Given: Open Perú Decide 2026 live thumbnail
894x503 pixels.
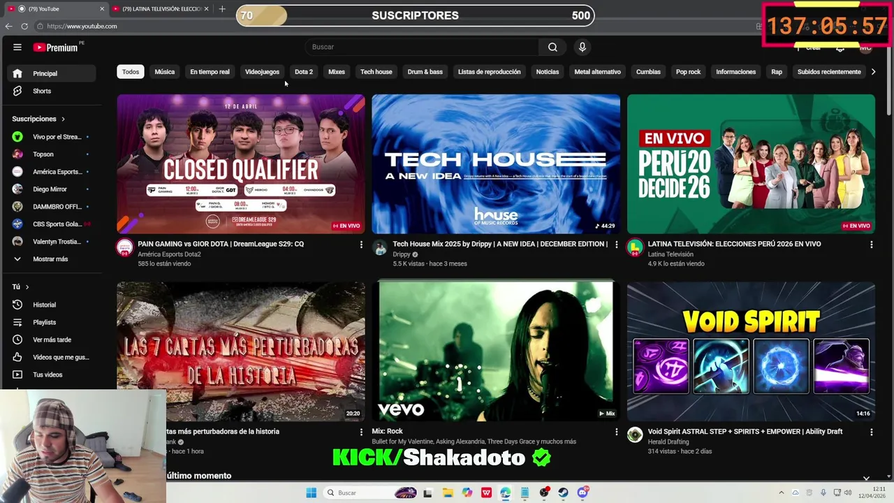Looking at the screenshot, I should 751,164.
